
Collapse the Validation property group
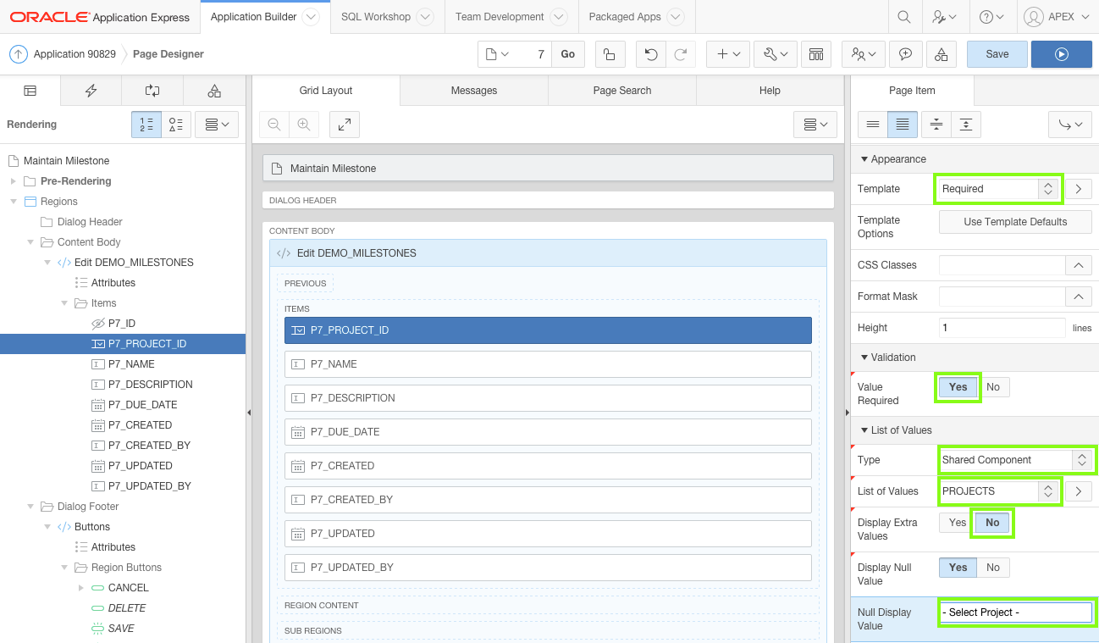click(864, 358)
